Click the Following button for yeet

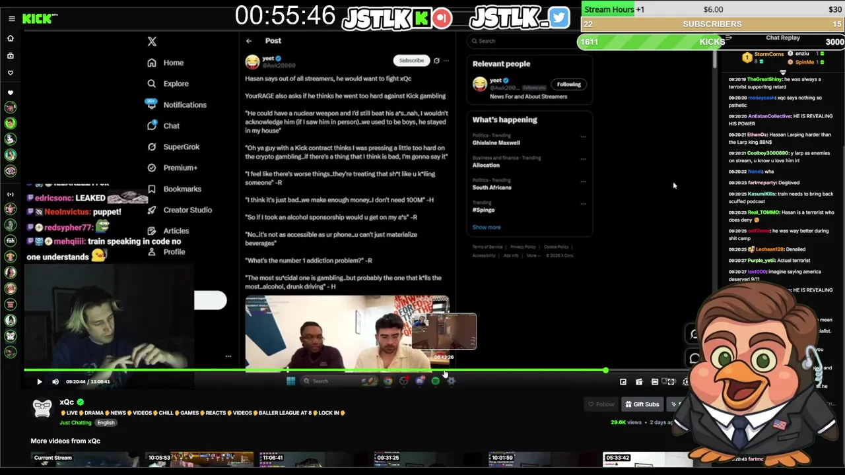[568, 84]
